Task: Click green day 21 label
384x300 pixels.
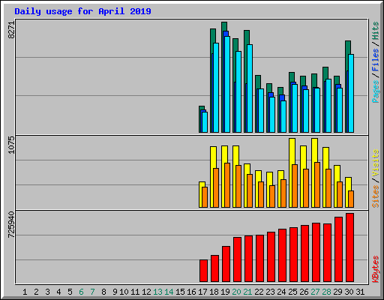Action: point(247,292)
